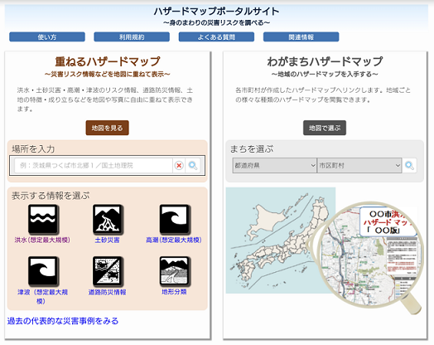Open the 地形分類 text link
434x345 pixels.
coord(174,292)
